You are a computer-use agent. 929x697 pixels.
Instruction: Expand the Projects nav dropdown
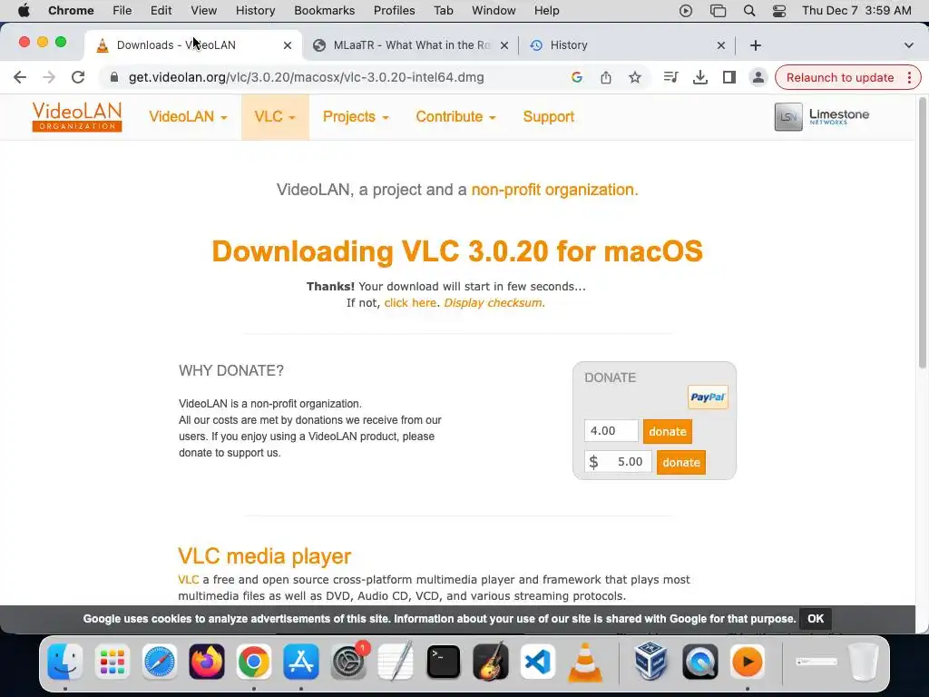coord(356,117)
